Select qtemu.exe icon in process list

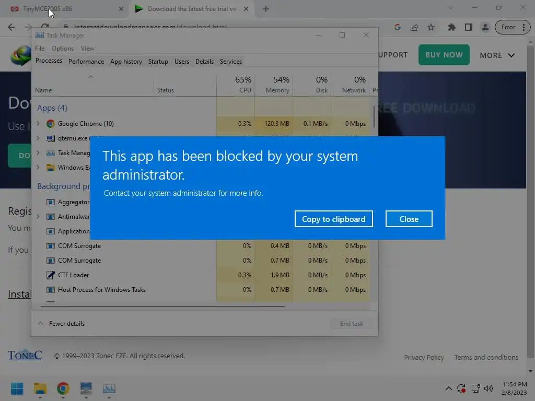click(x=51, y=138)
